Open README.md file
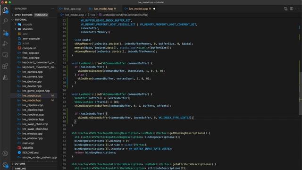302x170 pixels. point(30,153)
